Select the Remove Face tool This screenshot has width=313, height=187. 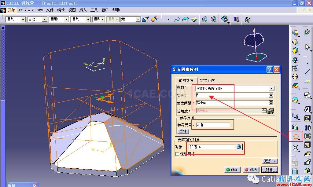(295, 86)
